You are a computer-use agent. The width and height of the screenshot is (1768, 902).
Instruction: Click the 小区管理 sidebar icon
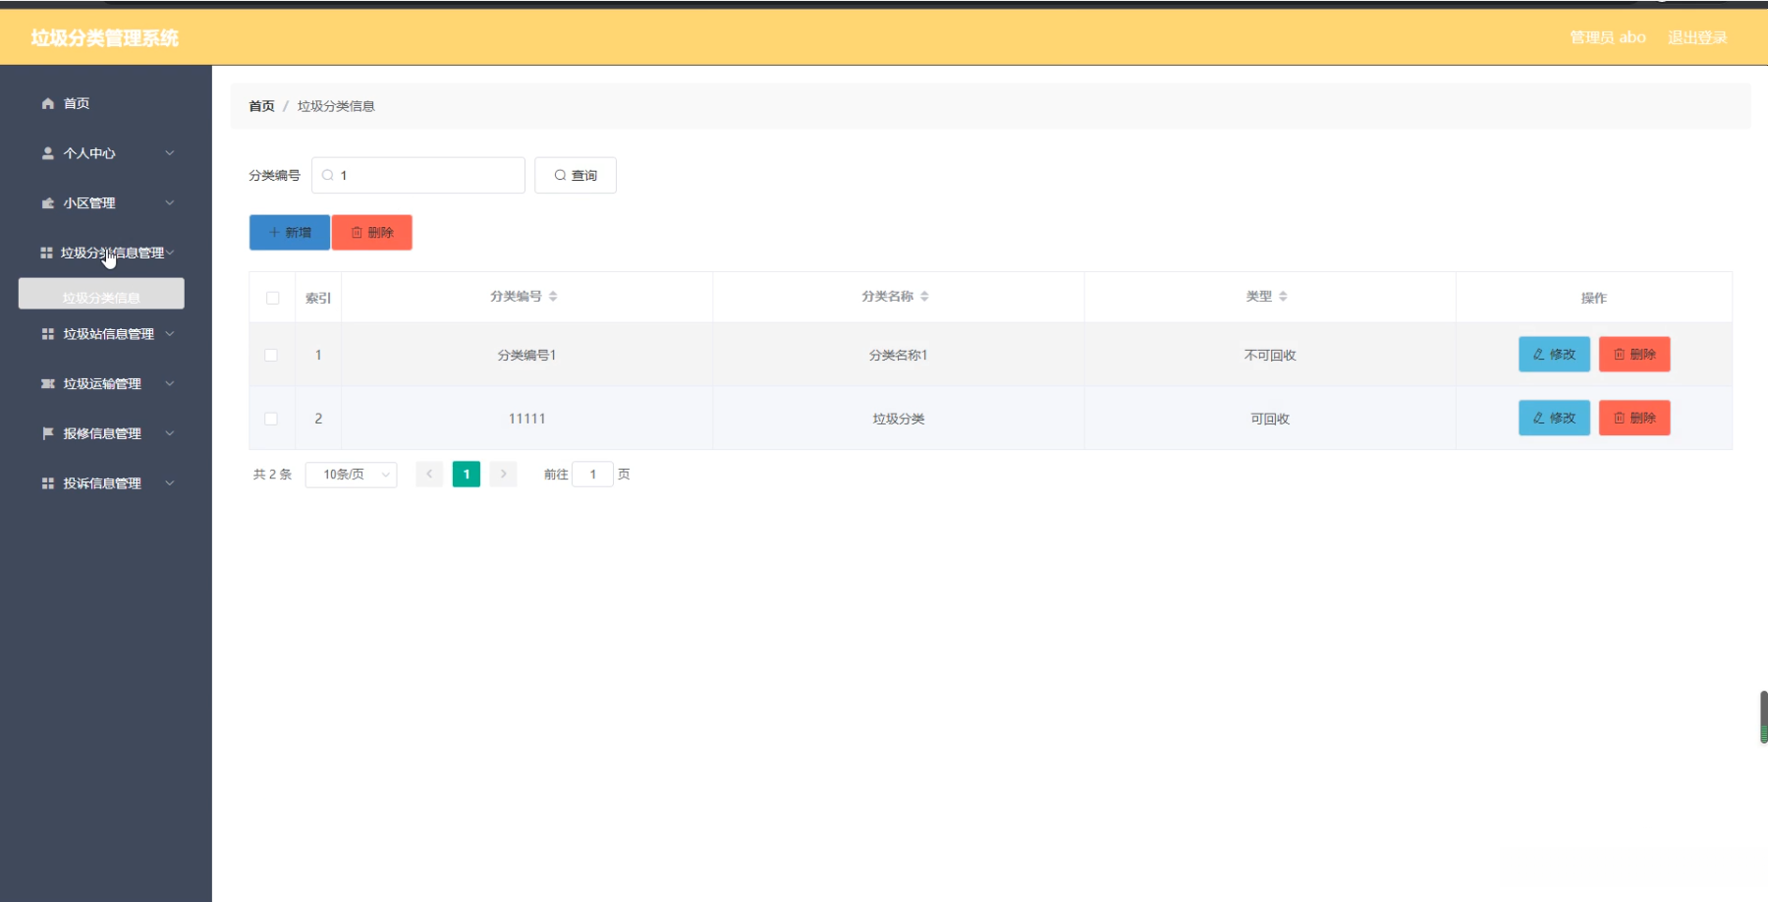47,203
